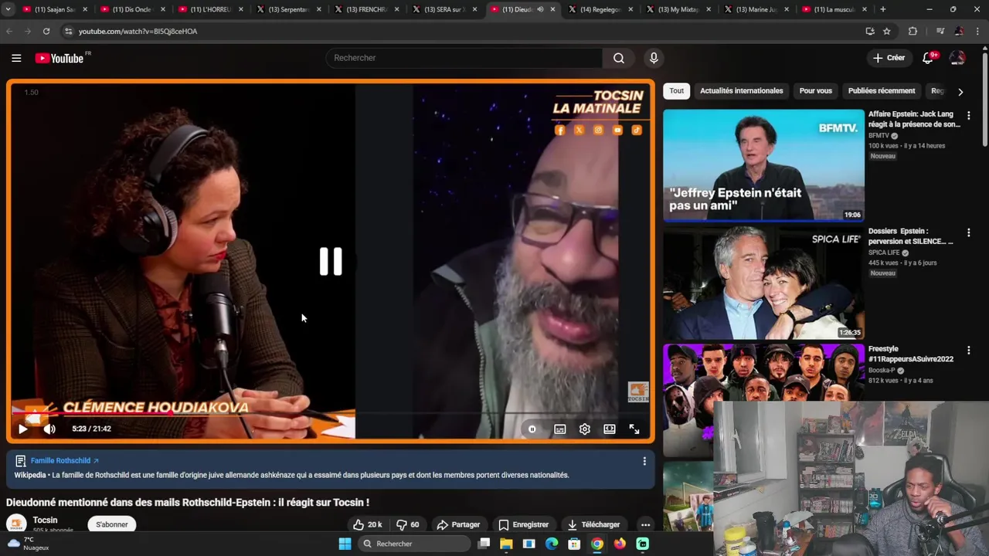Open menu for Dossiers Epstein video
Viewport: 989px width, 556px height.
[968, 232]
